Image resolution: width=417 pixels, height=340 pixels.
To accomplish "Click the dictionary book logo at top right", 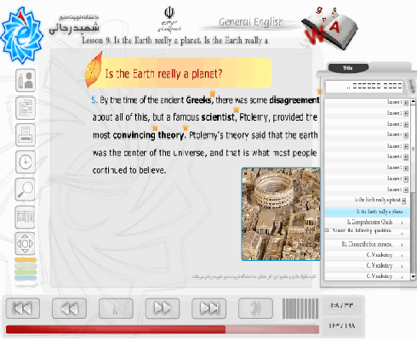I will click(330, 28).
